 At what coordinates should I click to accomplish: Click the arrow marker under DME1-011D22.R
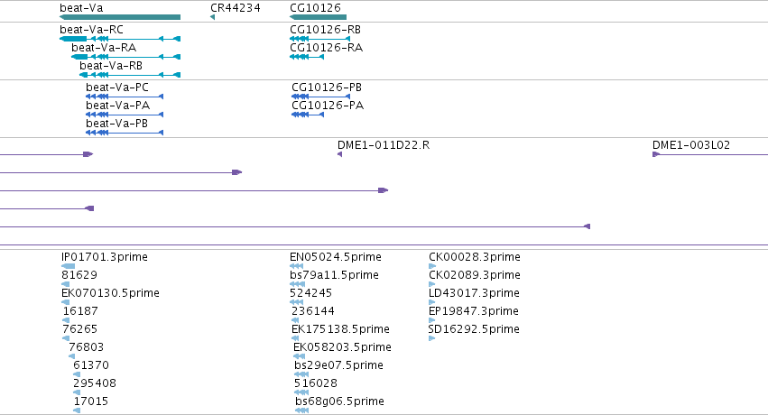coord(340,154)
